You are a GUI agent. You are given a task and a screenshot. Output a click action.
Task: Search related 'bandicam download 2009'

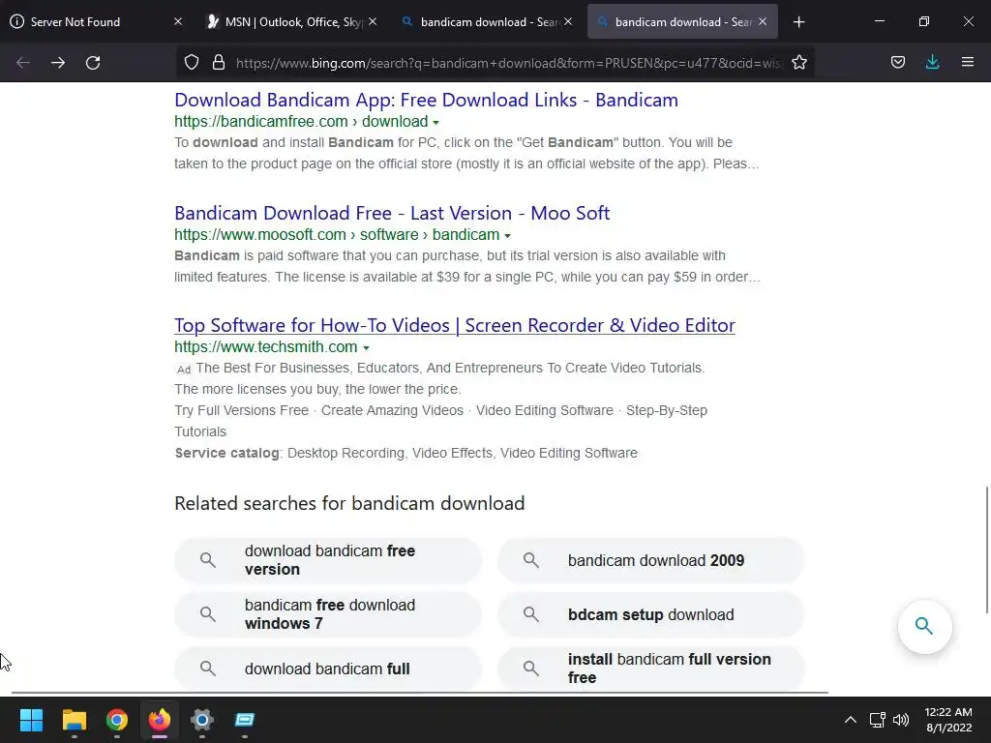[x=651, y=560]
